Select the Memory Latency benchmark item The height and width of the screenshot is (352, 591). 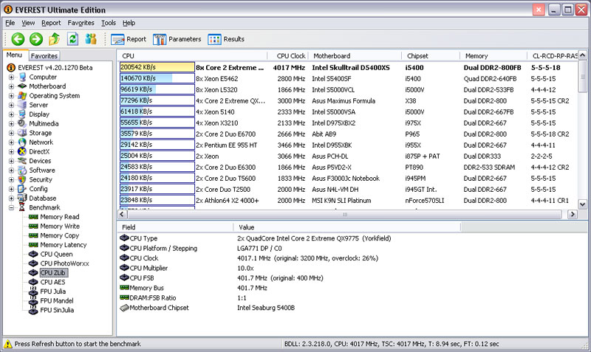[x=63, y=244]
